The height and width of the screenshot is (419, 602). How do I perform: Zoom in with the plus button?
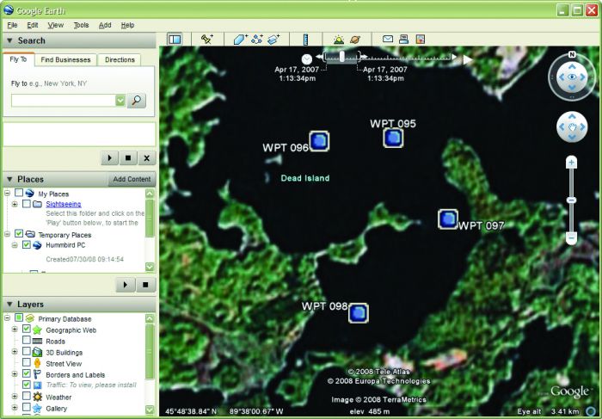[571, 163]
